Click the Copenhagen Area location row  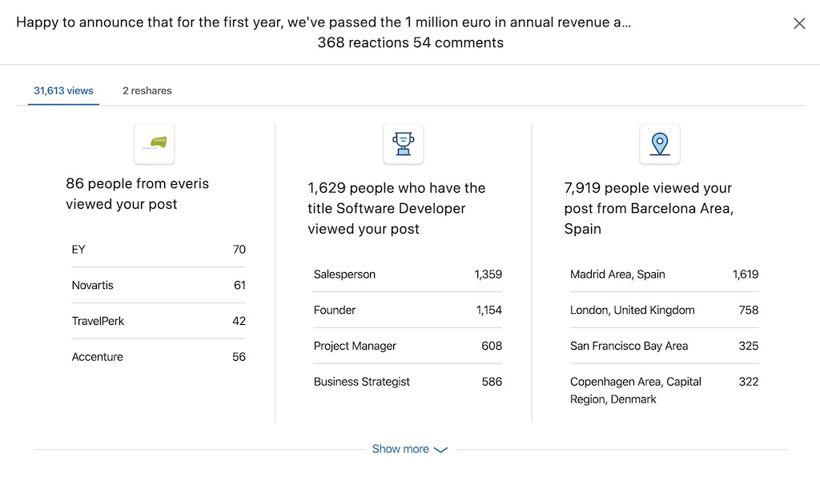pyautogui.click(x=664, y=390)
